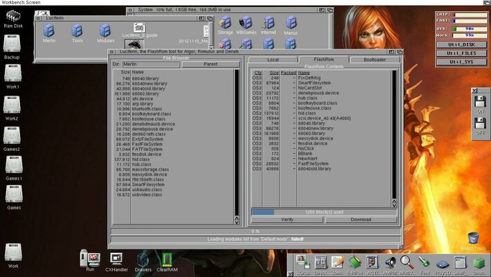The width and height of the screenshot is (491, 277).
Task: Click the Download button
Action: [x=361, y=220]
